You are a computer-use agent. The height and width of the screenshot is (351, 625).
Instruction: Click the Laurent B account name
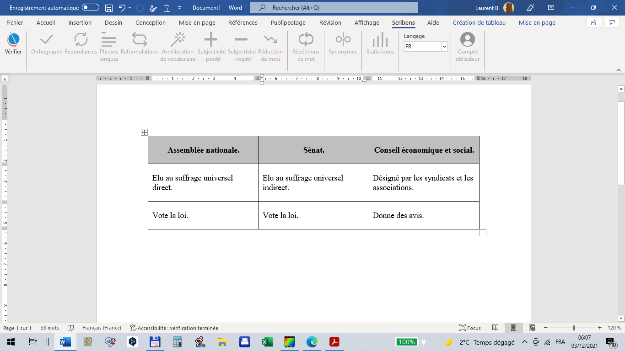tap(487, 8)
